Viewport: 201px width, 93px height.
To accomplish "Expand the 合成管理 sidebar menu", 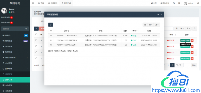I will [15, 63].
